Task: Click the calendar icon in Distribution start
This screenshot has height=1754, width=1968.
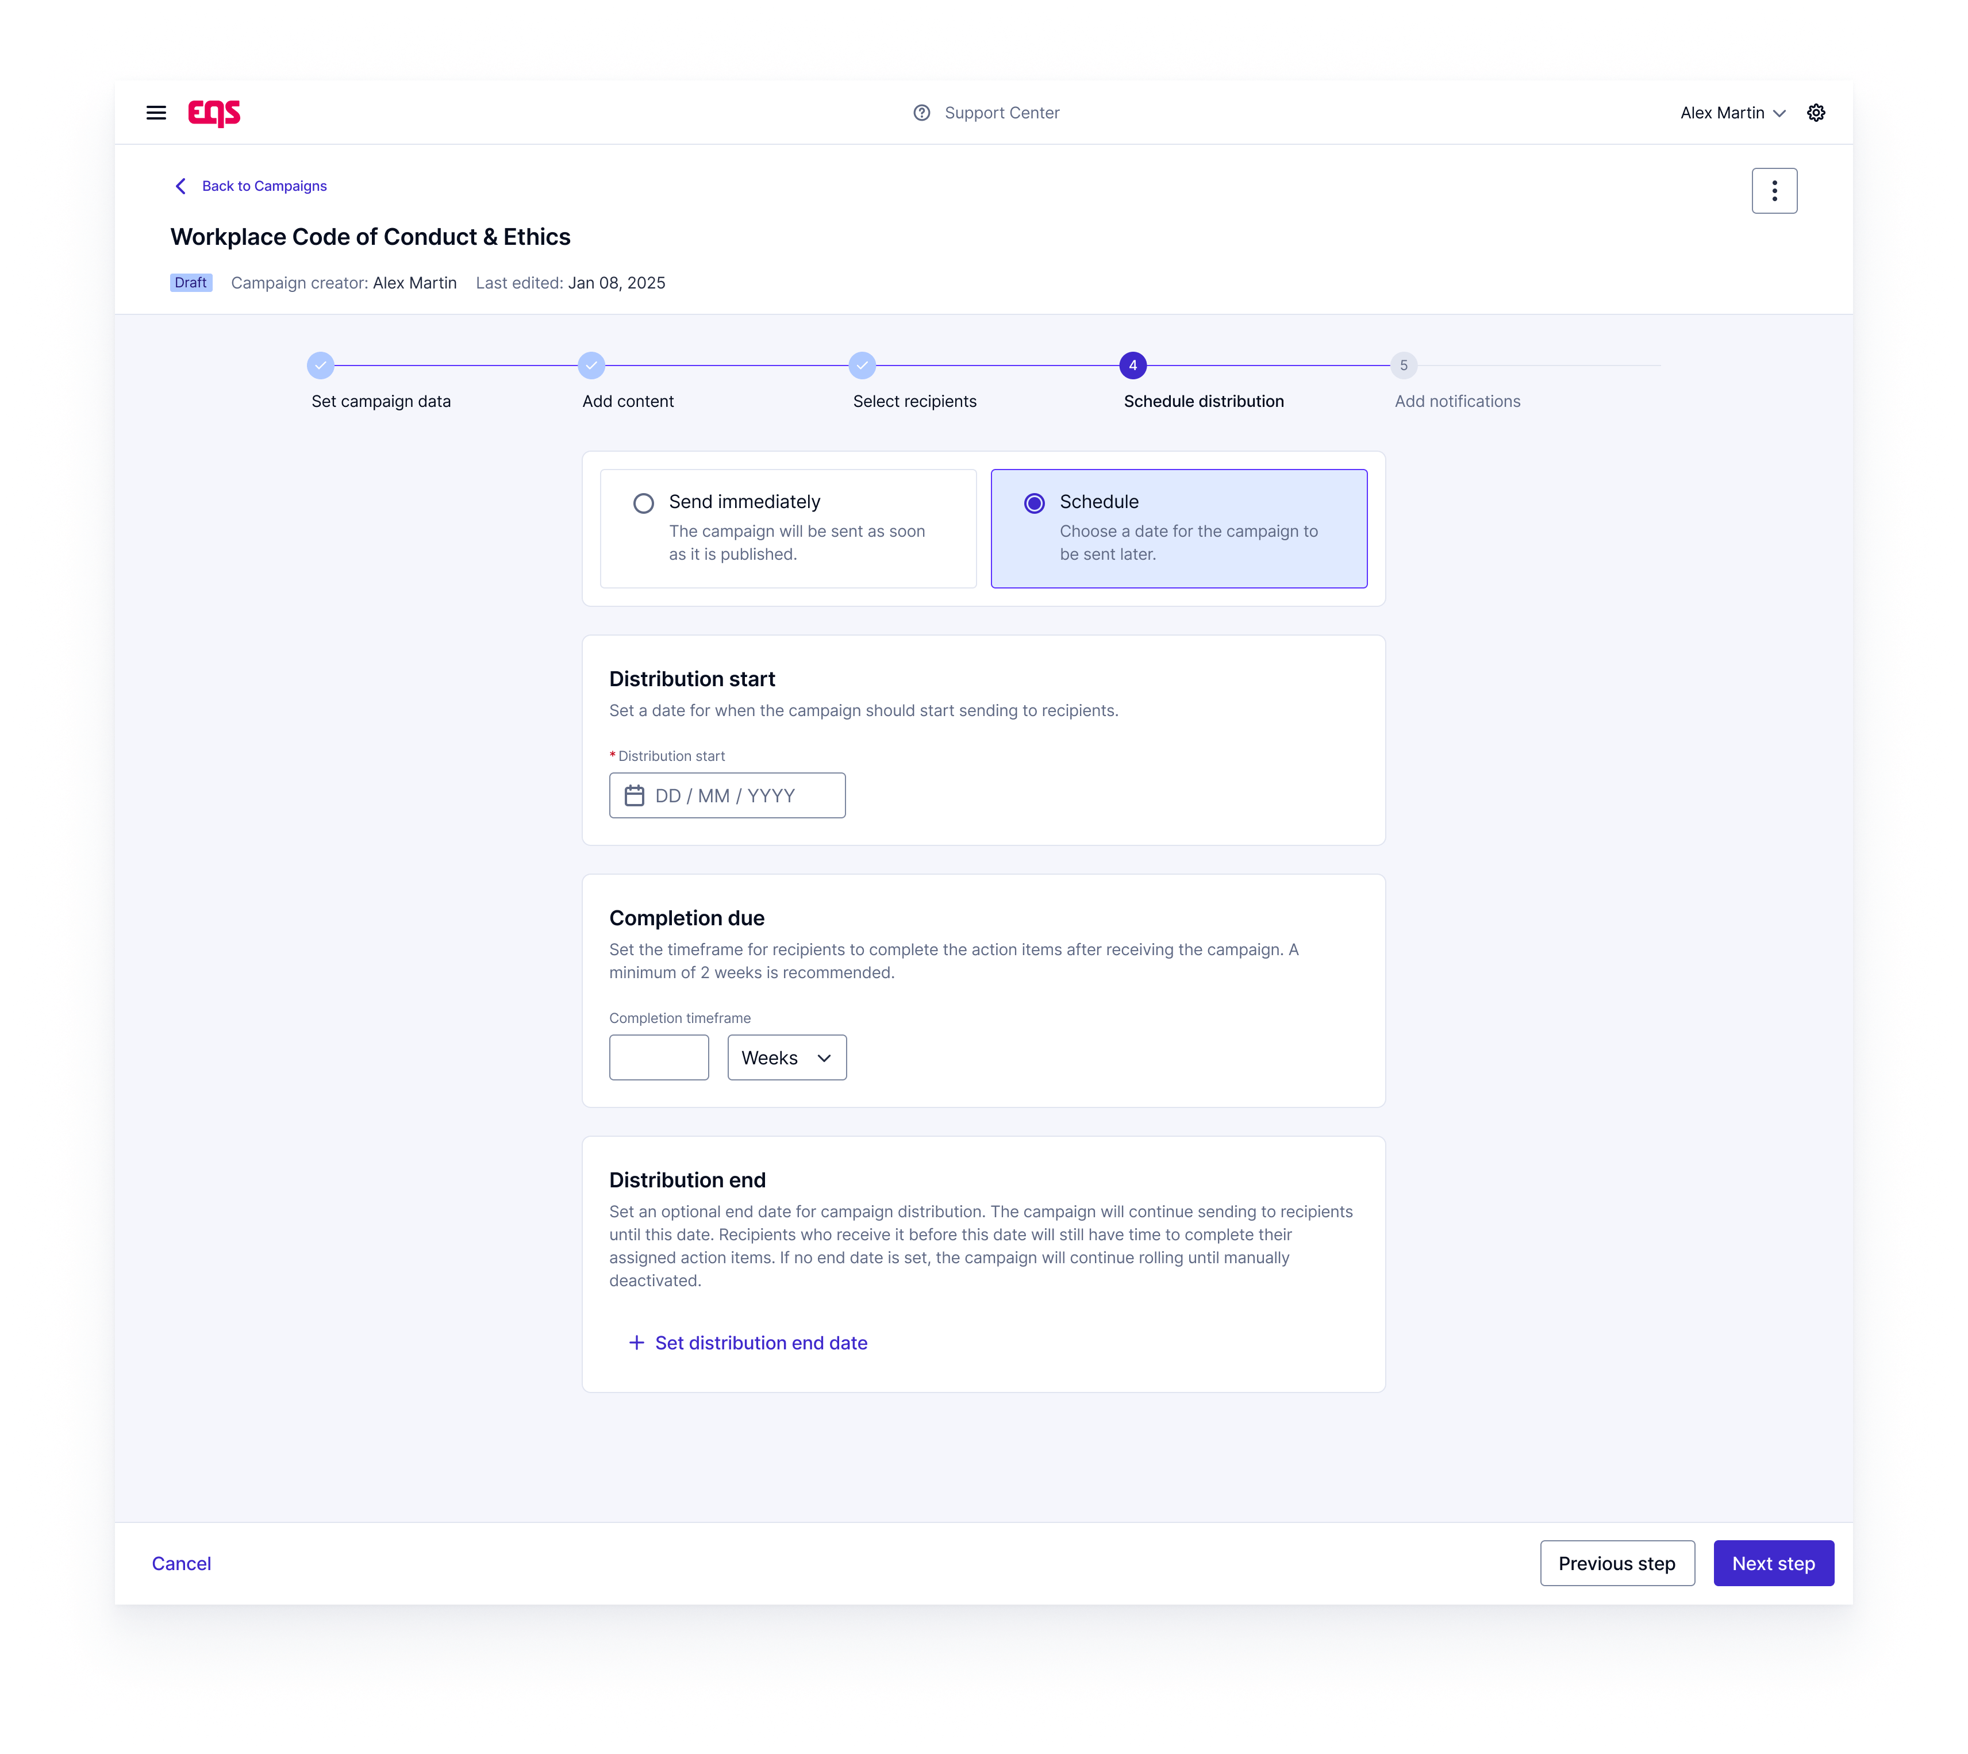Action: click(634, 796)
